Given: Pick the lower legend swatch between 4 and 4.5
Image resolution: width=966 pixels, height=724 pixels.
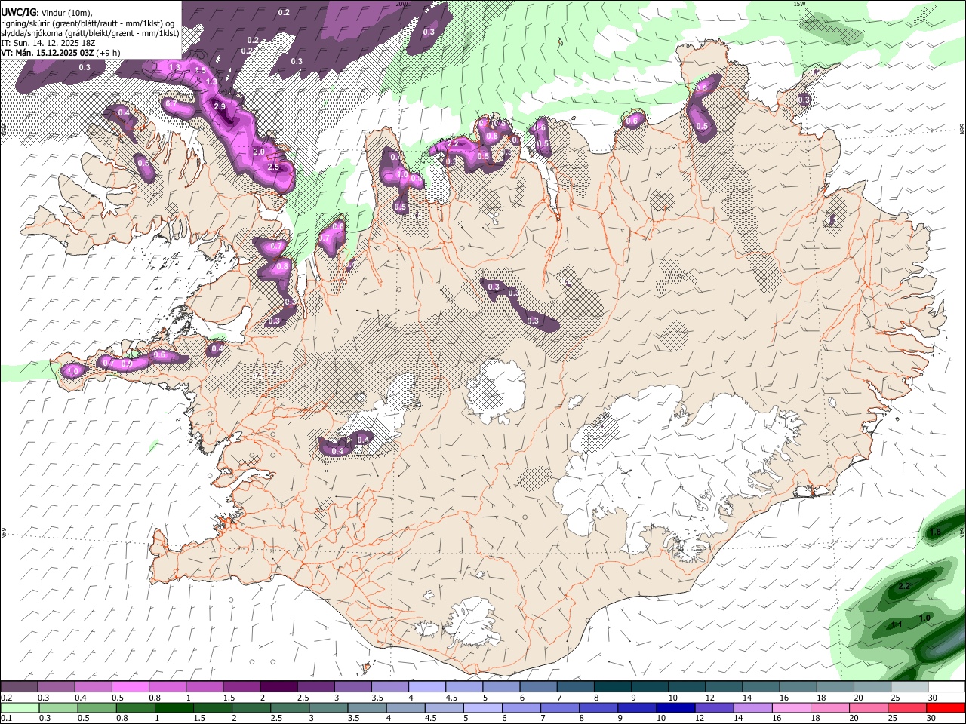Looking at the screenshot, I should (x=405, y=707).
